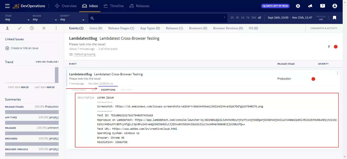Open the help question mark icon
This screenshot has height=159, width=347.
[x=322, y=6]
